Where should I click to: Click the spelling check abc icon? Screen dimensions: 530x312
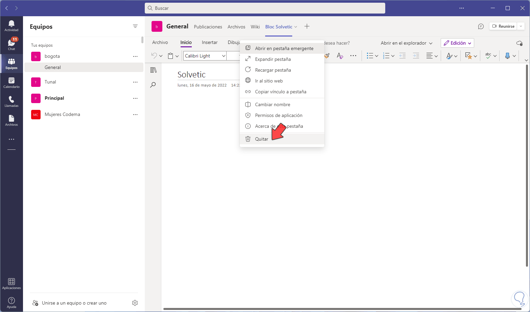pyautogui.click(x=488, y=56)
